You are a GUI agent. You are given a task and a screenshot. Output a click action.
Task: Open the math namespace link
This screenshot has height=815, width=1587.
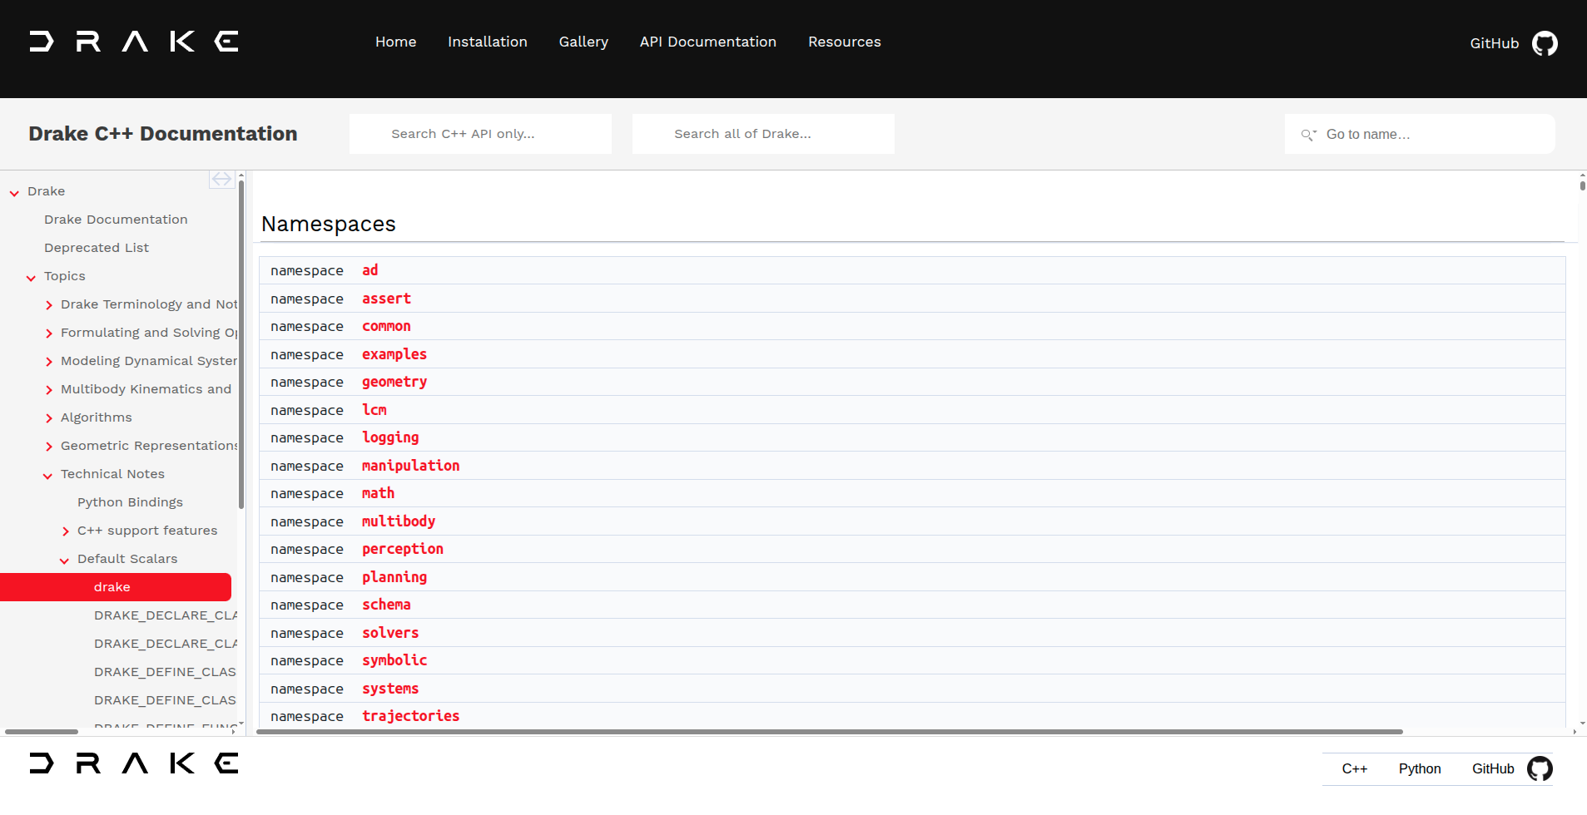click(x=378, y=493)
